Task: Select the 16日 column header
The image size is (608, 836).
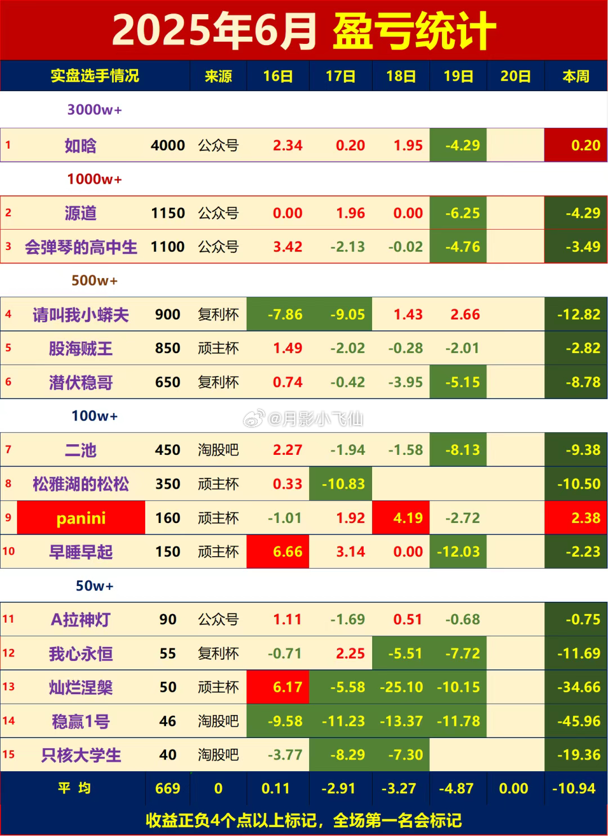Action: tap(278, 76)
